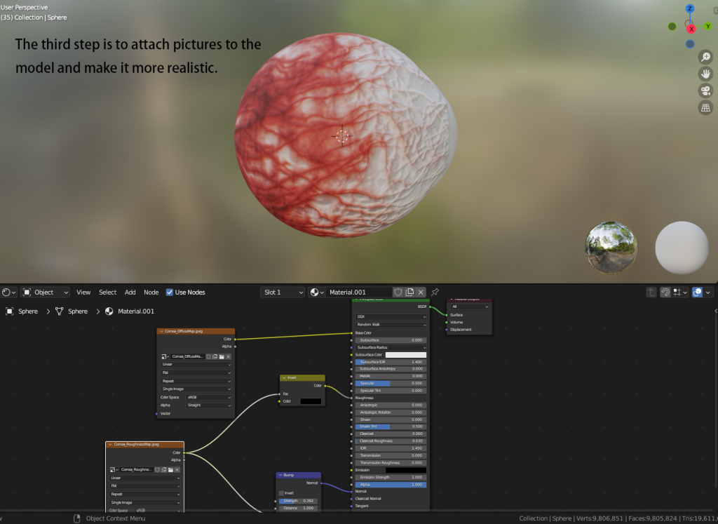Screen dimensions: 718x524
Task: Open the roughness map node's image browse icon
Action: point(114,469)
